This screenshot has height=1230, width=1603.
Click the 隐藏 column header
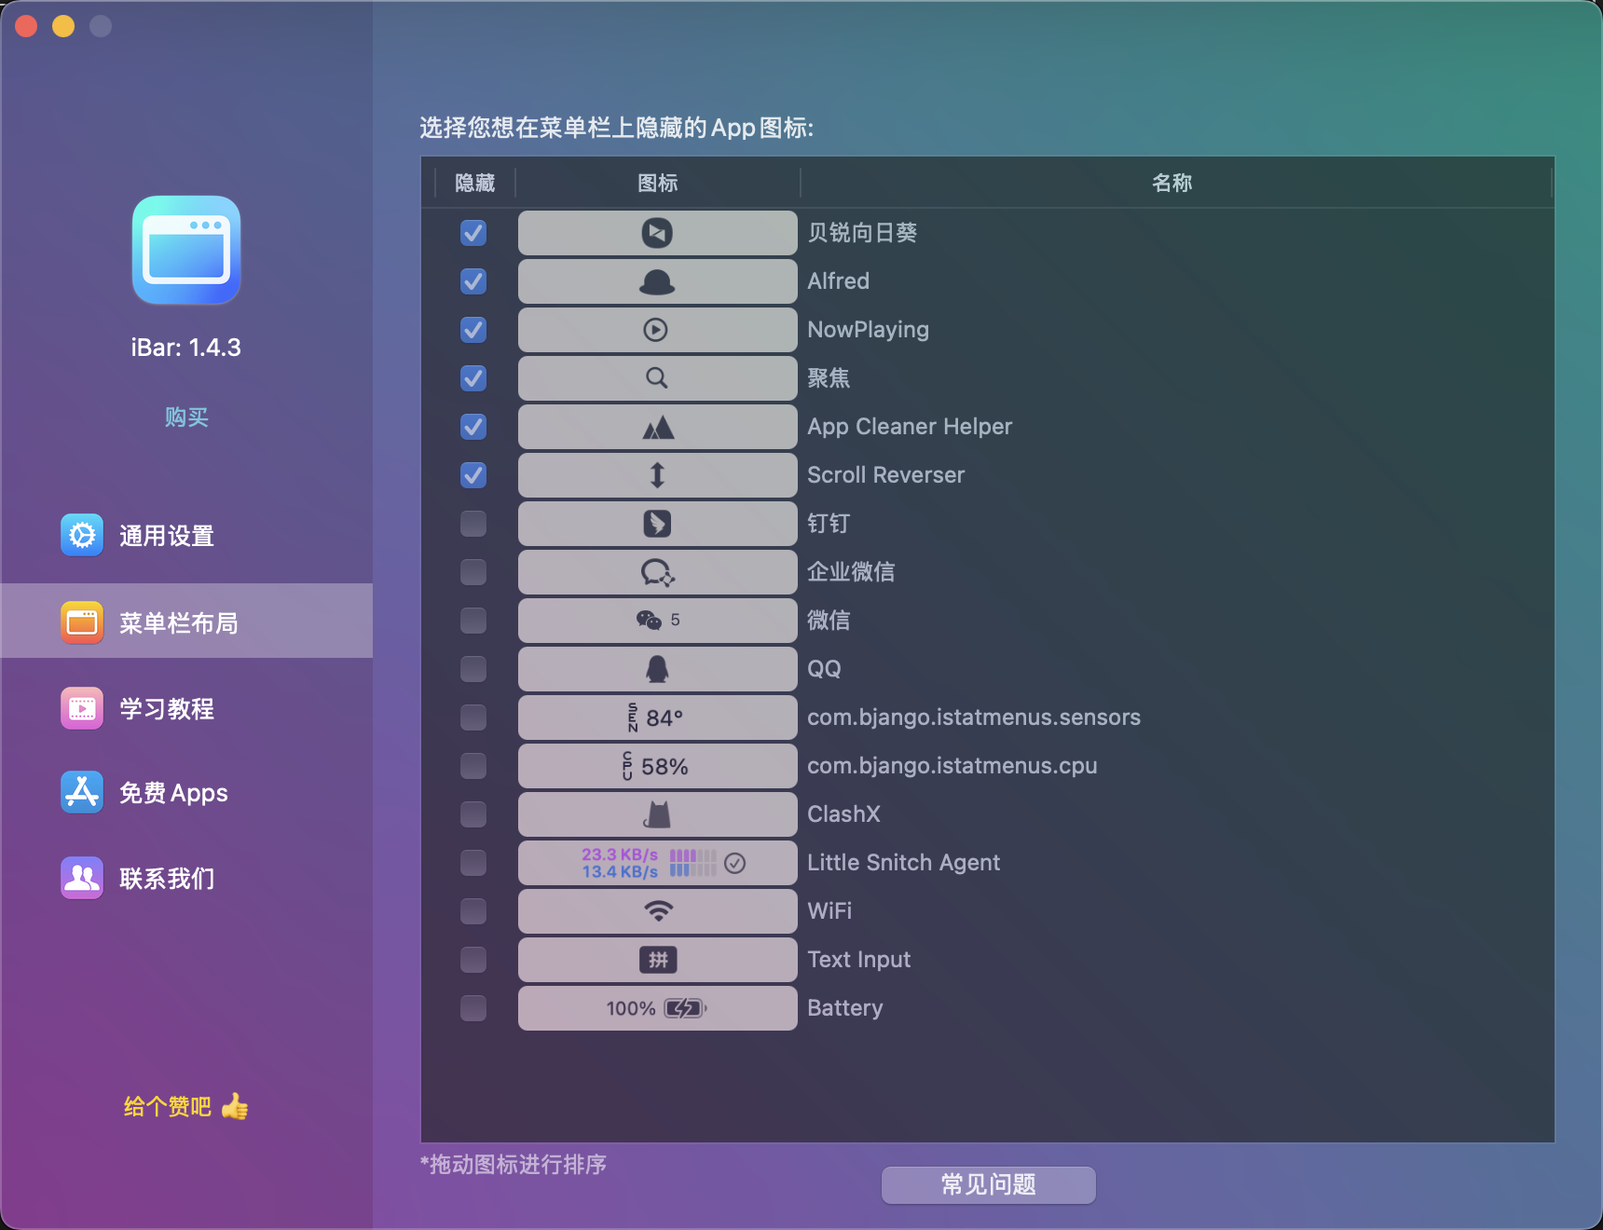pyautogui.click(x=474, y=183)
